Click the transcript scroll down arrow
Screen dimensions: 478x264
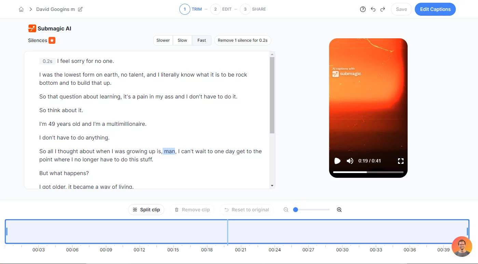(x=272, y=186)
